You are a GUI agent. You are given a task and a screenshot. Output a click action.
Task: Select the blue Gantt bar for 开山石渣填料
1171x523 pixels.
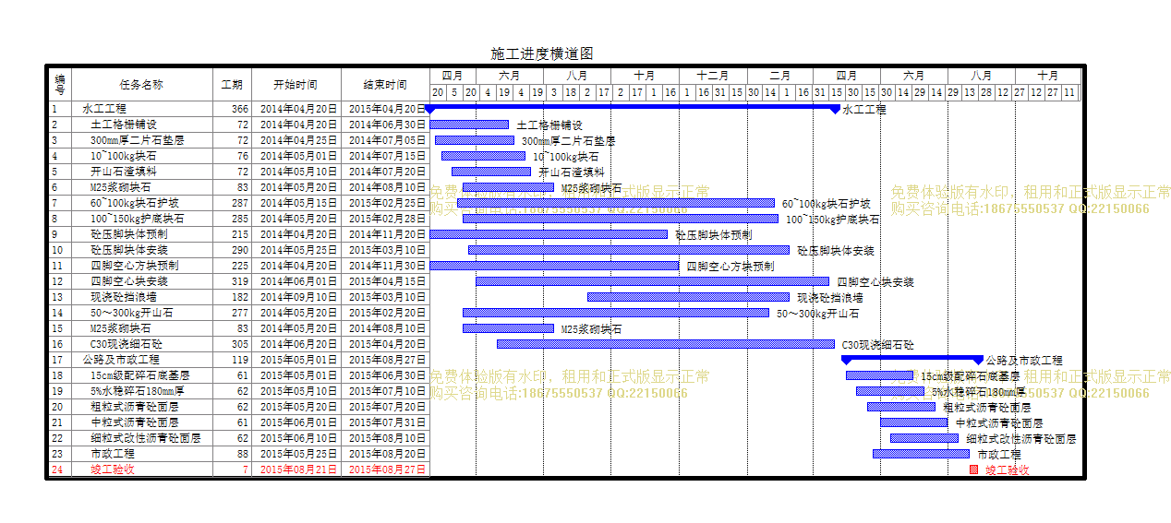(x=491, y=172)
